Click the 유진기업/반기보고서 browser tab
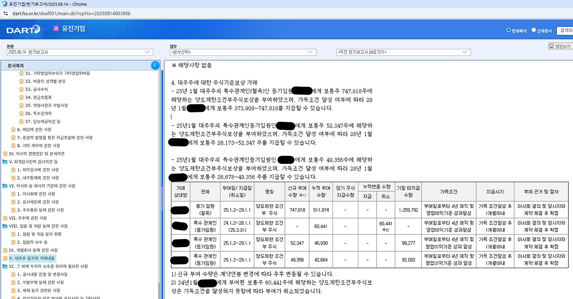Image resolution: width=573 pixels, height=299 pixels. point(45,4)
